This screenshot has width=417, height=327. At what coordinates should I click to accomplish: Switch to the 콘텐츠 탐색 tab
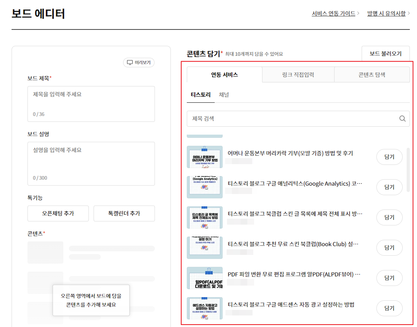click(x=371, y=74)
